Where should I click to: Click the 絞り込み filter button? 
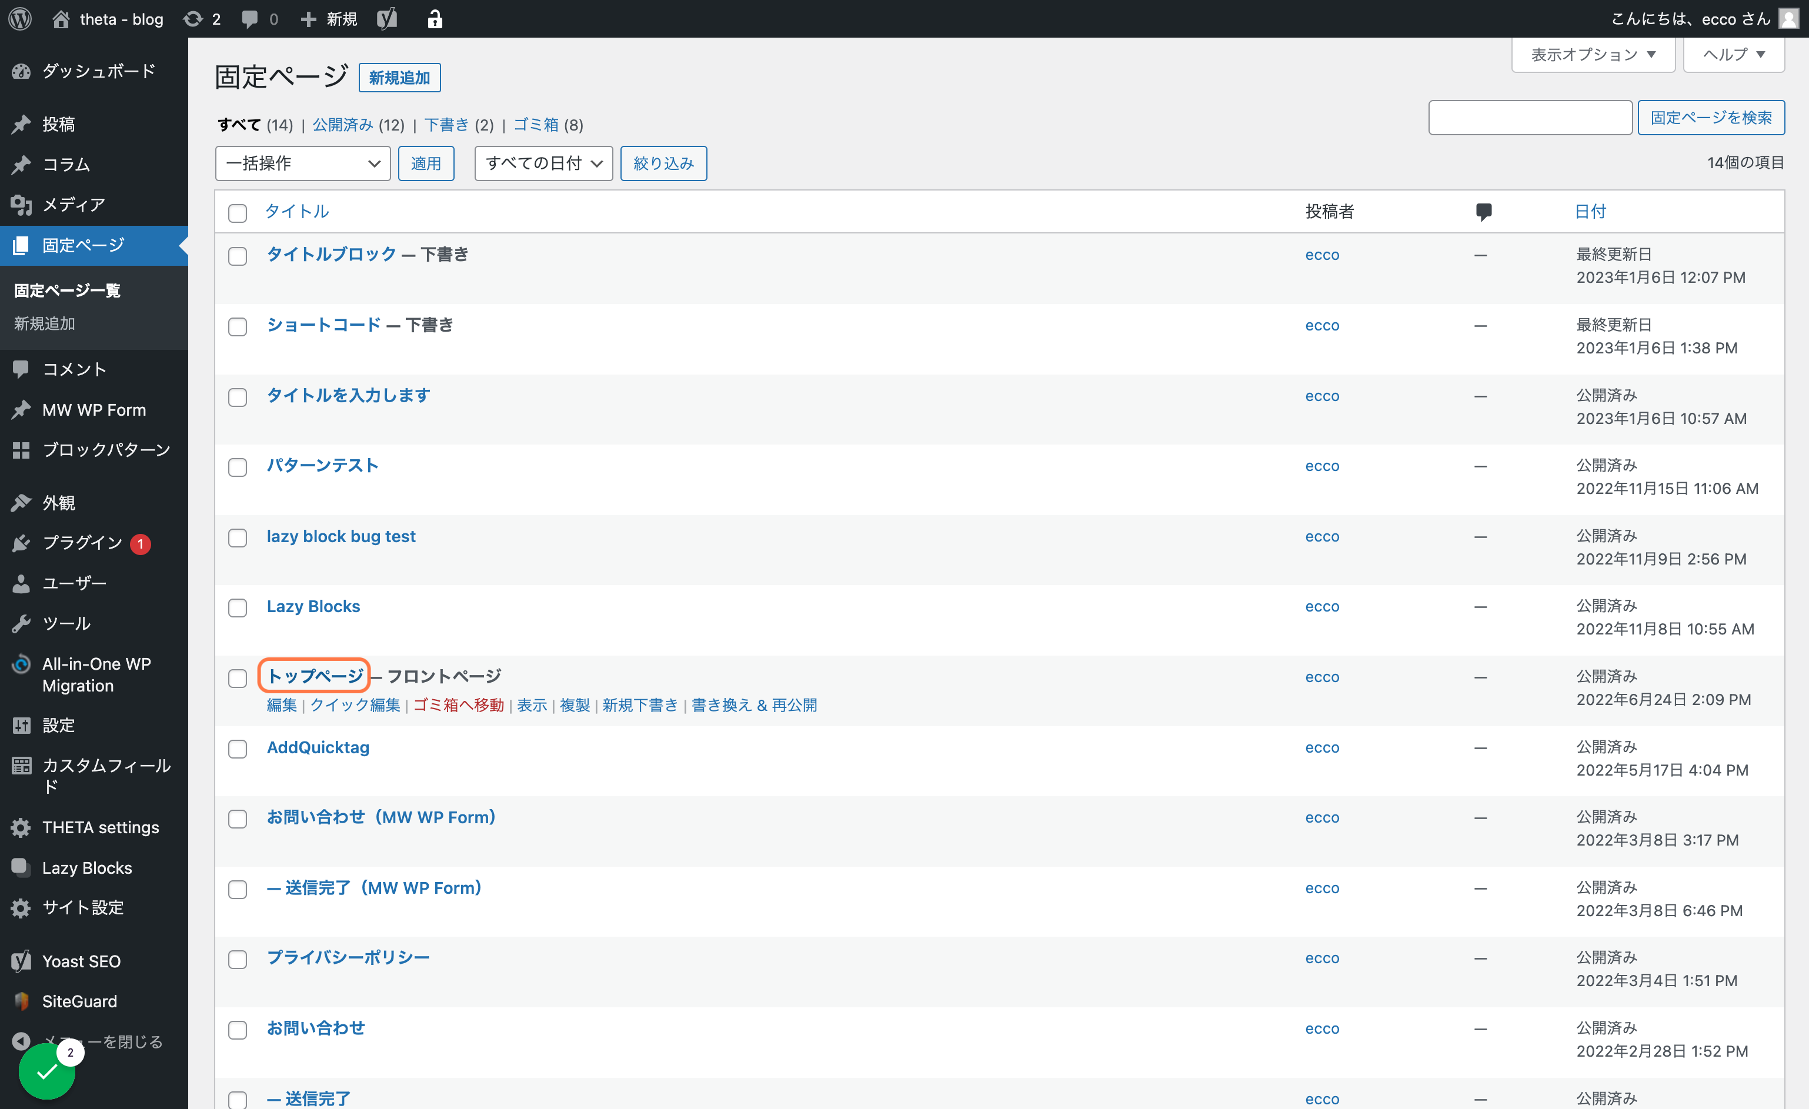(664, 163)
